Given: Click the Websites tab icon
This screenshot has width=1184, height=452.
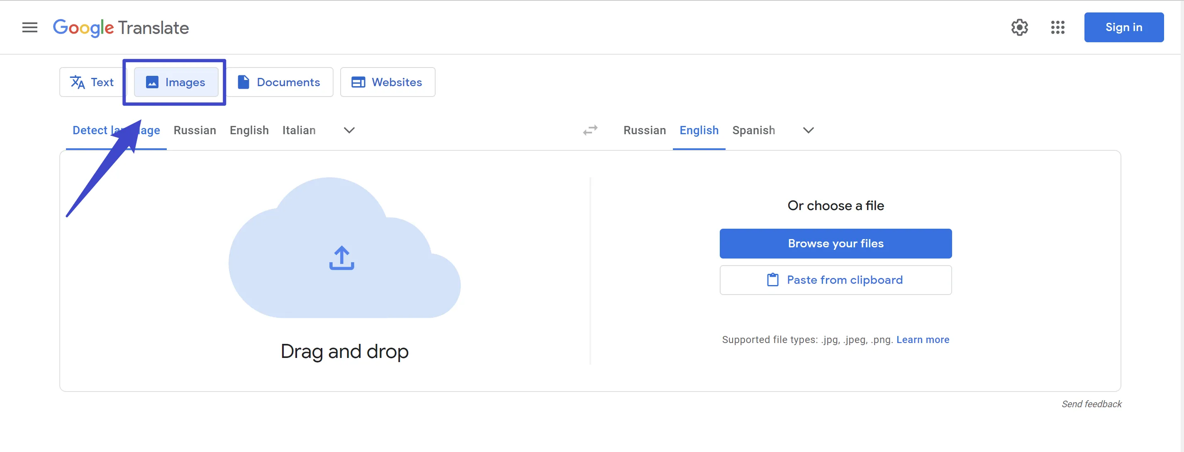Looking at the screenshot, I should 359,82.
